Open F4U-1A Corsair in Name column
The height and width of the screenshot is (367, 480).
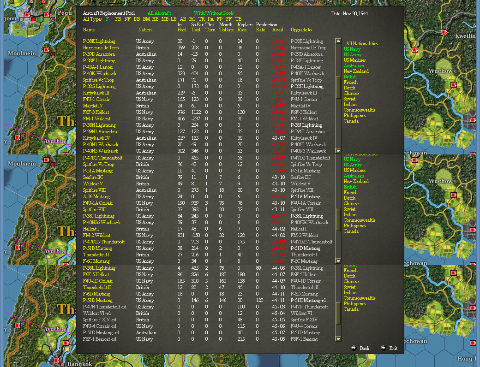98,203
